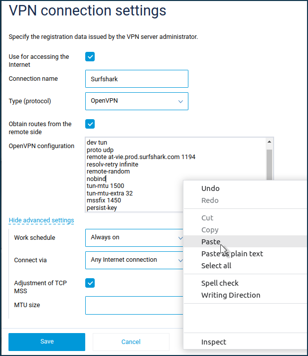Open the 'Connect via' dropdown
Screen dimensions: 308x356
pyautogui.click(x=135, y=260)
